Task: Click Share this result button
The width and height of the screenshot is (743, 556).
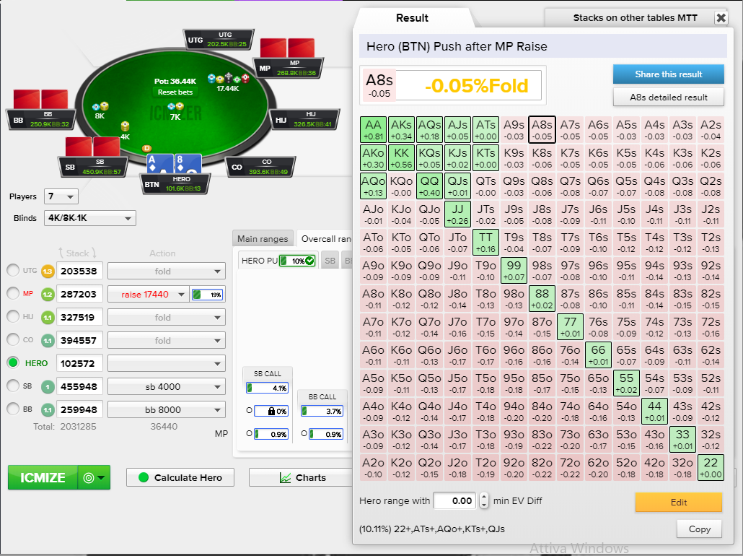Action: (668, 74)
